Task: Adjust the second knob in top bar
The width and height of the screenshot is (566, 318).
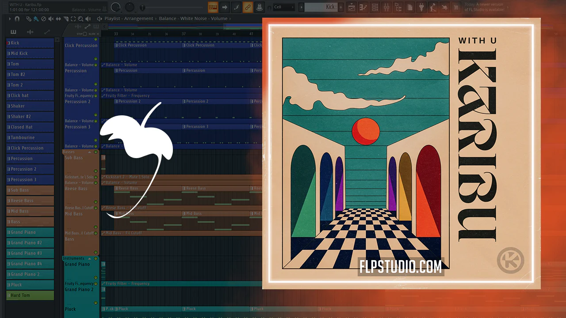Action: click(x=130, y=7)
